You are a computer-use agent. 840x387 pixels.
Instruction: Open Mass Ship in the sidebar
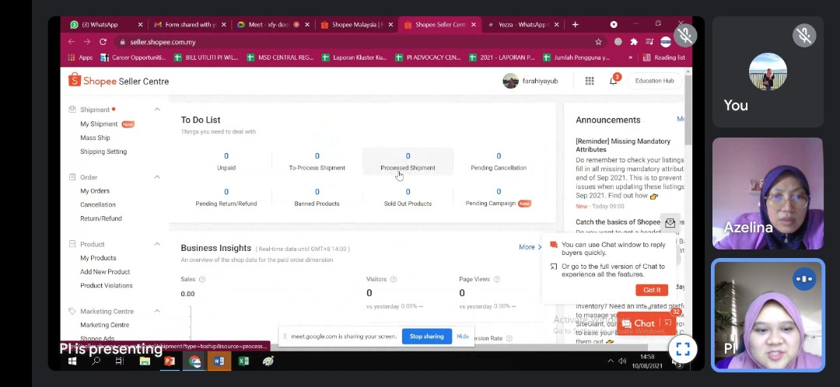95,138
